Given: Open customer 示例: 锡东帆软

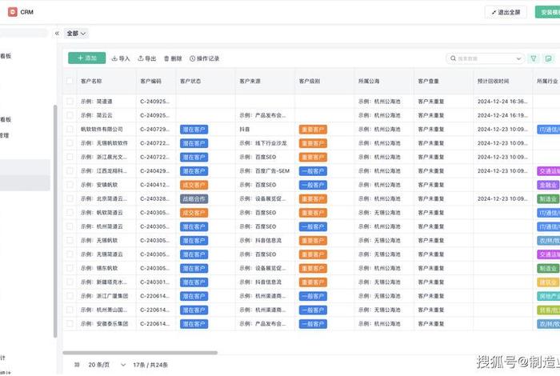Looking at the screenshot, I should coord(99,268).
